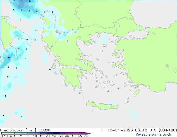Screen dimensions: 177x137
Task: Click the '30' legend scale label
Action: coord(61,136)
